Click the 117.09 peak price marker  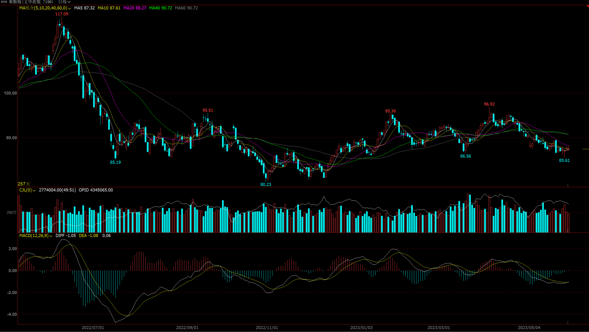(62, 14)
